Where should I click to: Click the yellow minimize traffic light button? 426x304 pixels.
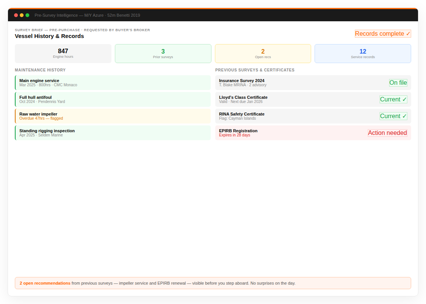point(21,15)
